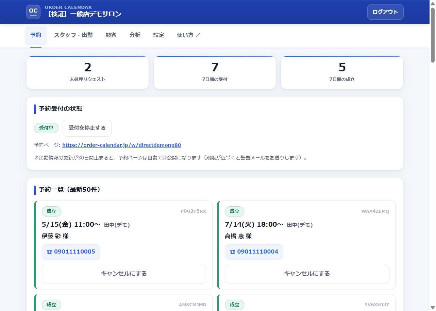
Task: Open the 設定 tab
Action: [x=158, y=35]
